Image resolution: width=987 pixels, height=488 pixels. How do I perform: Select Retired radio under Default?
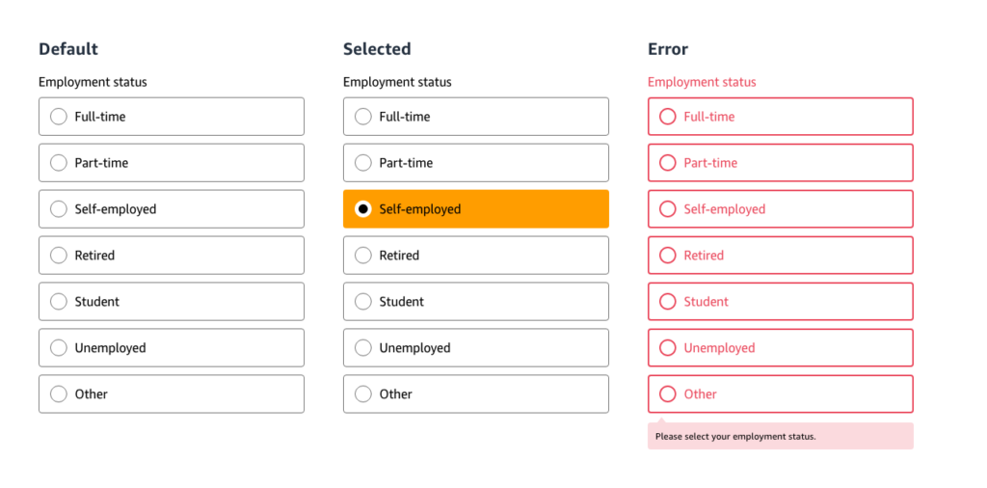[59, 256]
